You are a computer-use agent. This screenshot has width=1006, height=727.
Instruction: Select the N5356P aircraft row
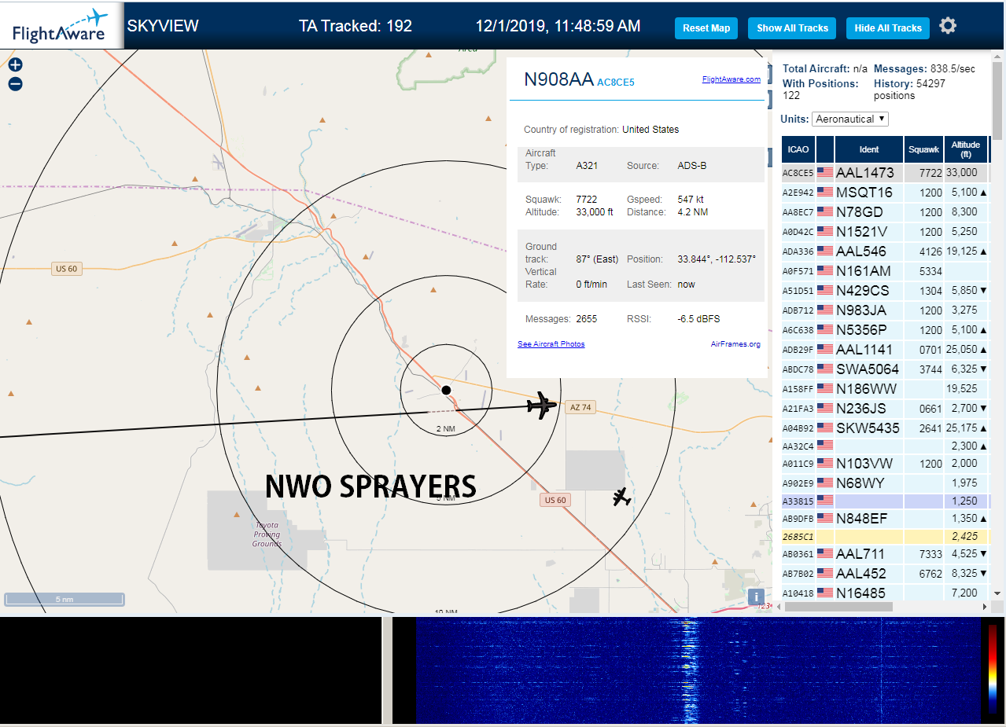885,330
